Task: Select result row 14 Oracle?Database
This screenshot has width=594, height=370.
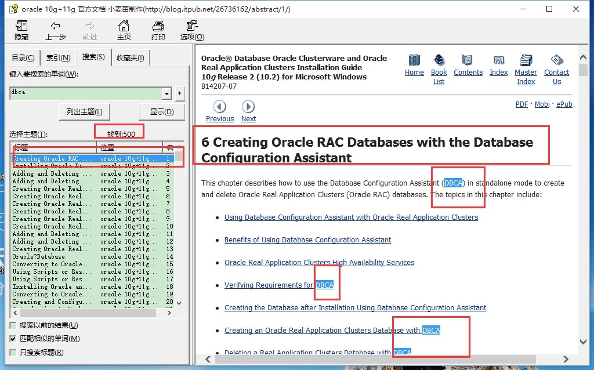Action: point(93,256)
